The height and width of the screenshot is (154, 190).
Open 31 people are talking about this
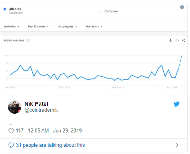(x=50, y=145)
